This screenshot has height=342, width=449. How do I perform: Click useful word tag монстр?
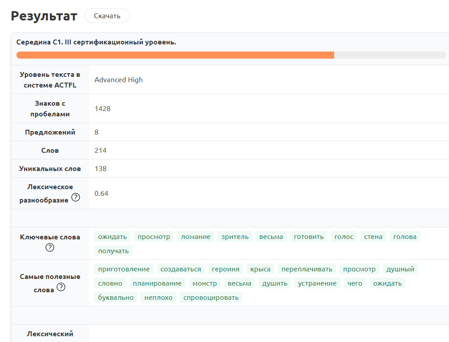(x=205, y=283)
